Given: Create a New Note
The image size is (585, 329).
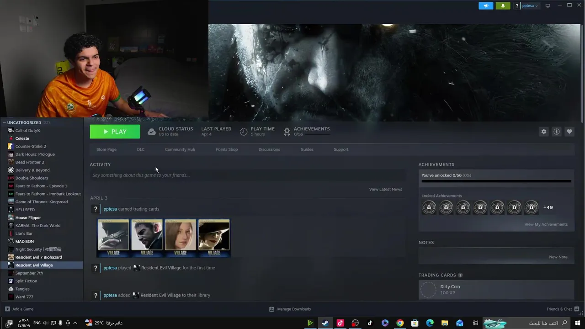Looking at the screenshot, I should (x=558, y=257).
